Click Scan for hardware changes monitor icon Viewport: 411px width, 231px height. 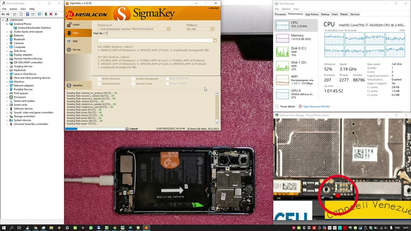click(39, 14)
